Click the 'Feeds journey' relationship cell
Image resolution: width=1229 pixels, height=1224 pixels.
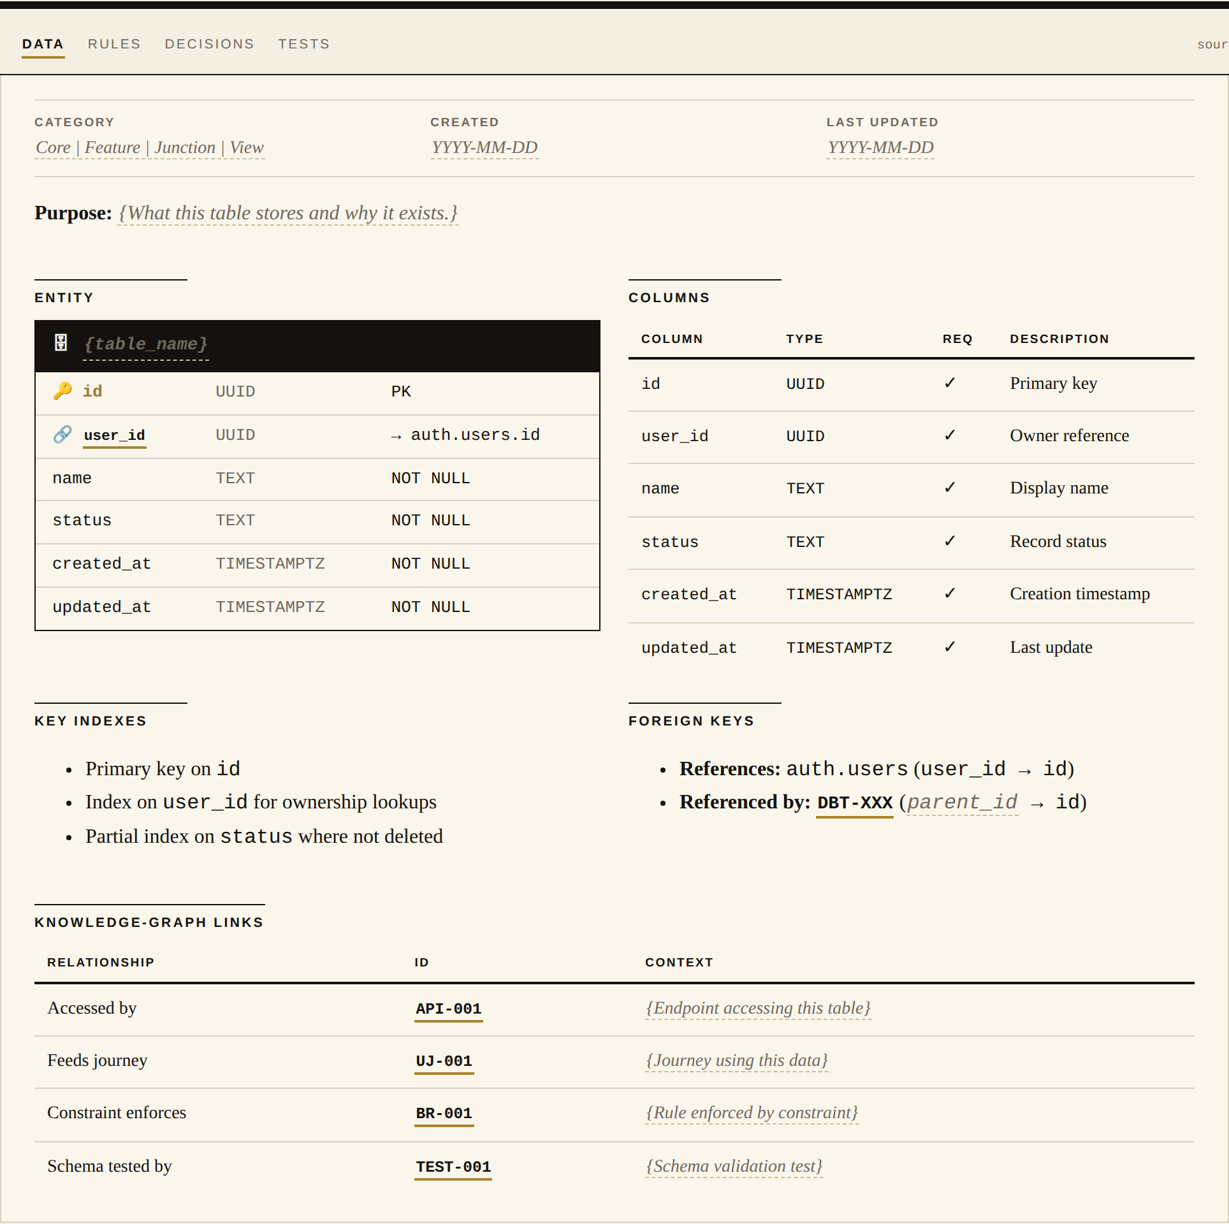[97, 1061]
